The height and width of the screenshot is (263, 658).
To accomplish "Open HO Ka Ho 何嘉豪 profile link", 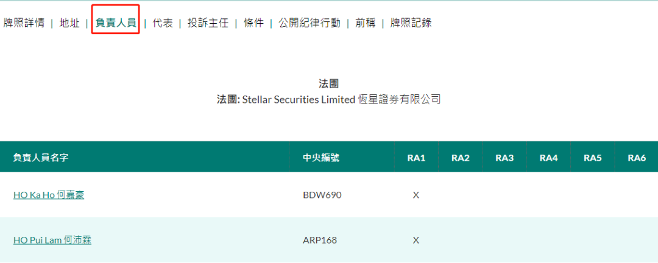I will pyautogui.click(x=49, y=195).
